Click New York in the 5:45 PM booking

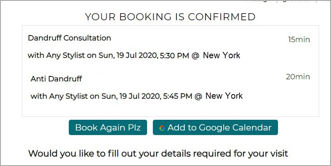pos(224,96)
